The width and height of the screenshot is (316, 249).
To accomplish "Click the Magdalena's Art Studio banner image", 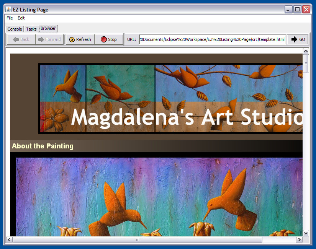I will point(170,98).
